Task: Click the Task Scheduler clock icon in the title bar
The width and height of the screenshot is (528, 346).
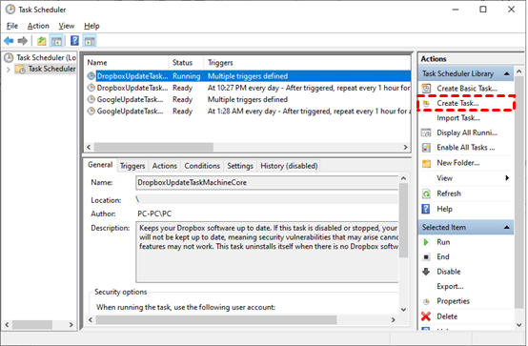Action: (x=10, y=10)
